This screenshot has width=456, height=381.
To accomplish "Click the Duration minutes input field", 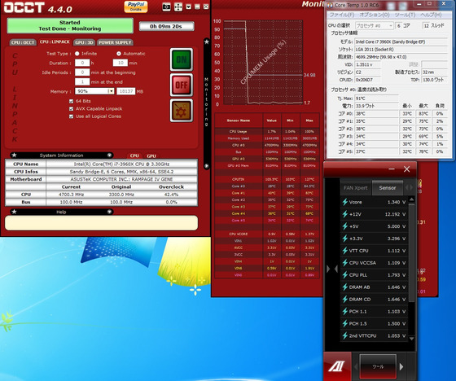I will (x=121, y=63).
